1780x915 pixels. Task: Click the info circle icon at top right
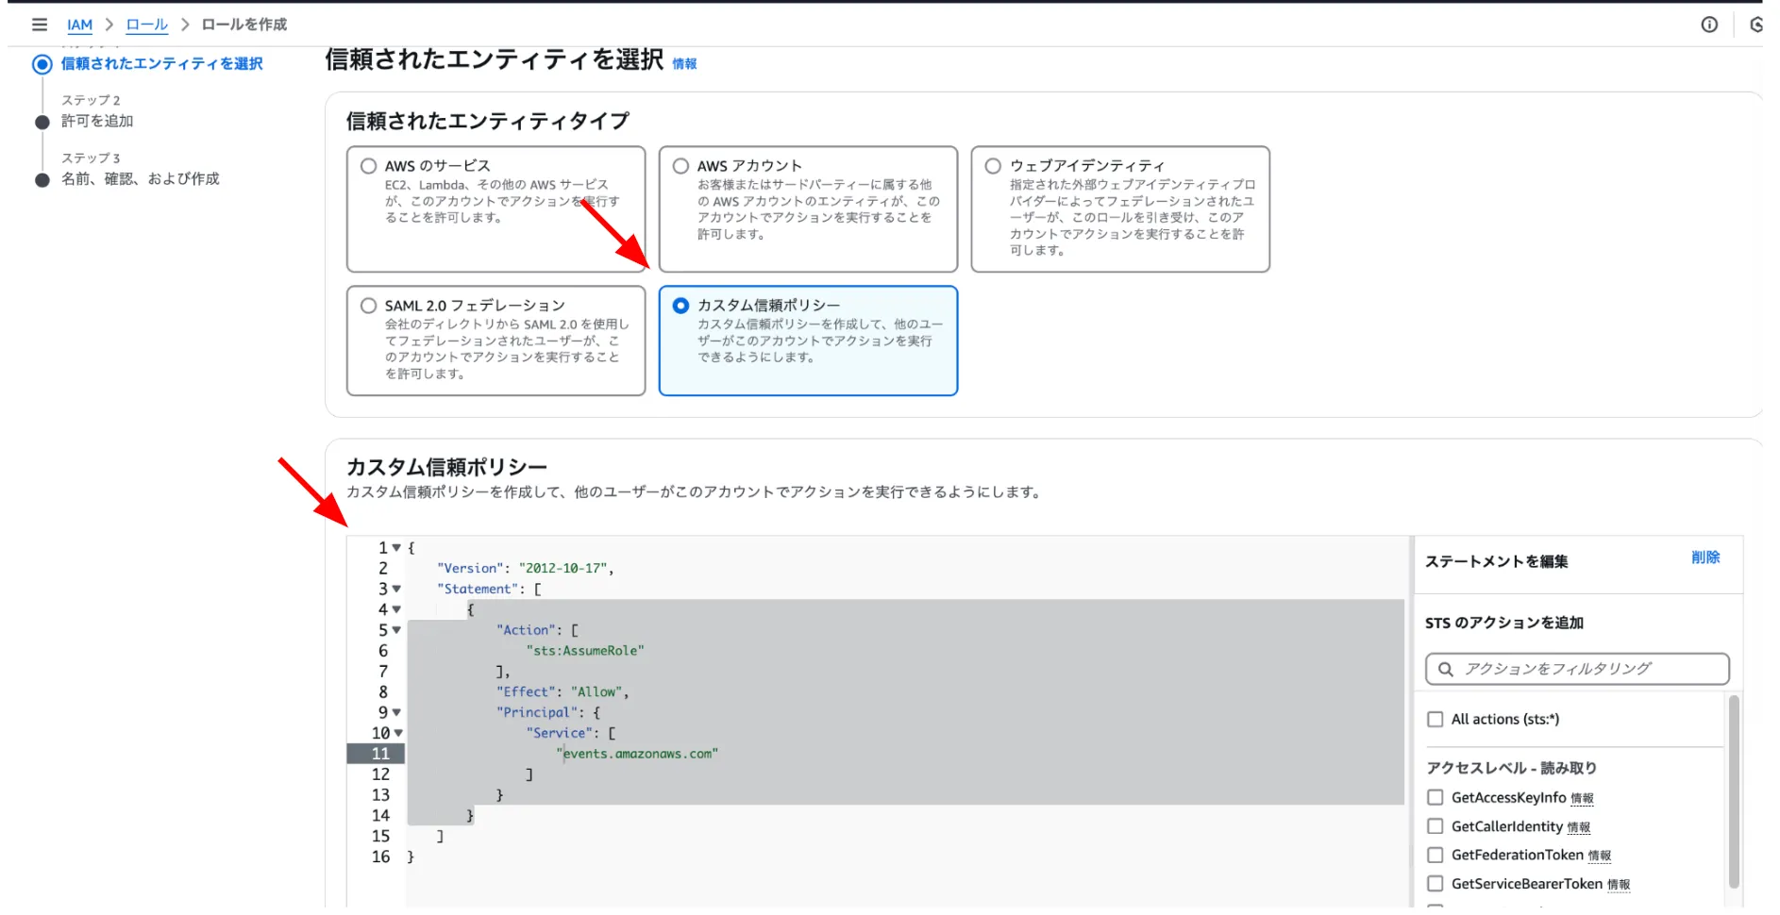(x=1708, y=25)
